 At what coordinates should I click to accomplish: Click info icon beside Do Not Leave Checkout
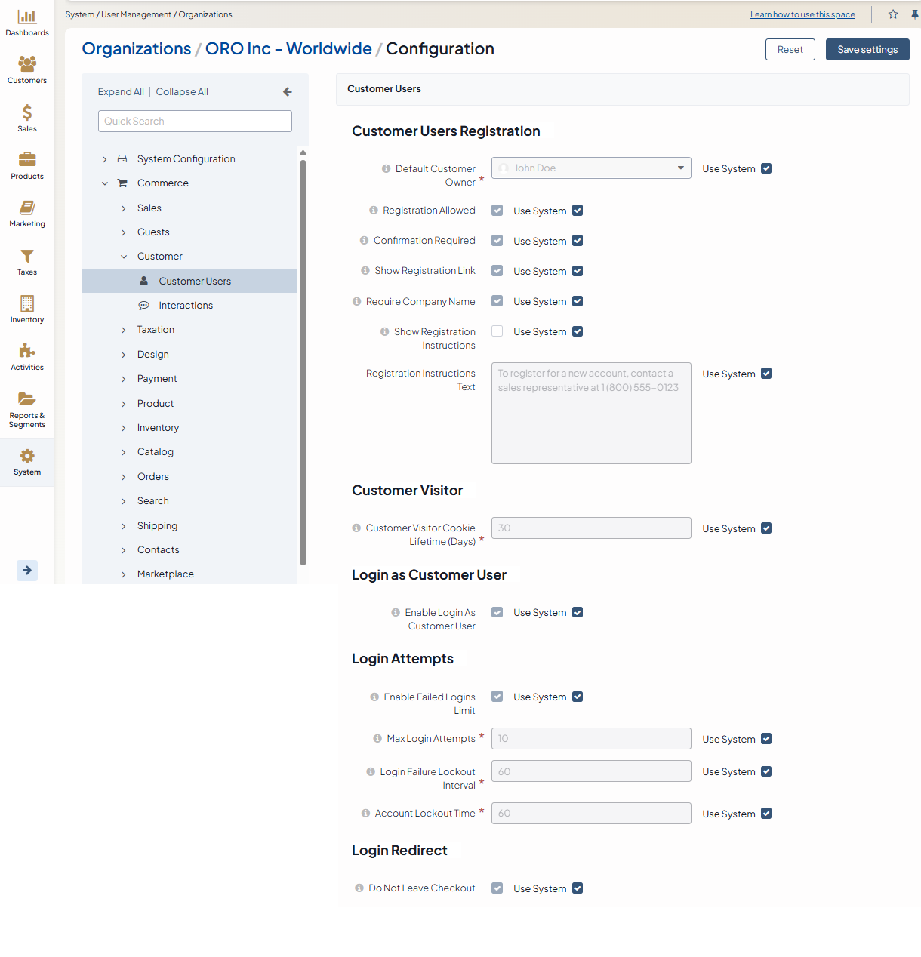359,888
